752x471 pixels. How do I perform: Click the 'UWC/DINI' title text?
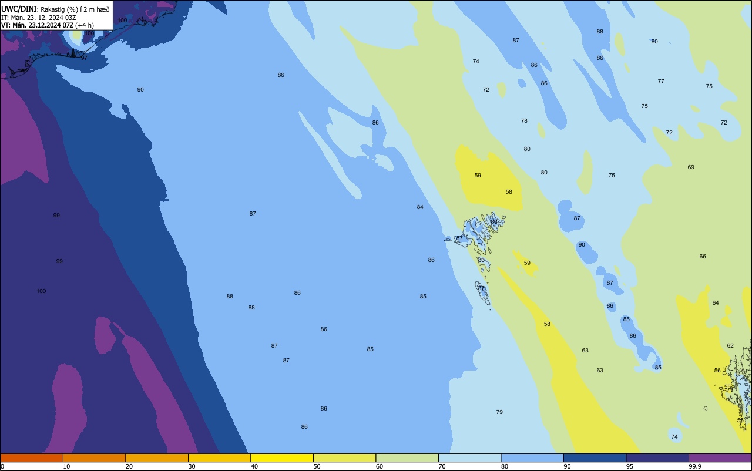tap(19, 9)
